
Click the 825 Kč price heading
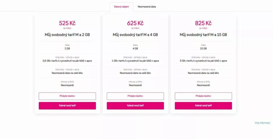(x=203, y=23)
